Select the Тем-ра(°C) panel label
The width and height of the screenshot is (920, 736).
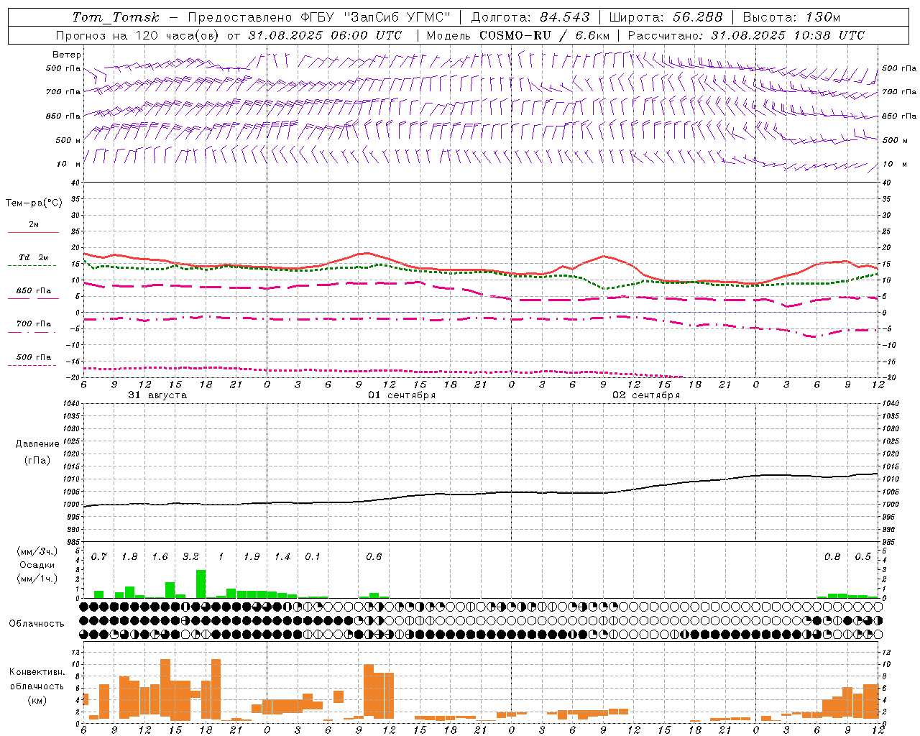tap(34, 203)
